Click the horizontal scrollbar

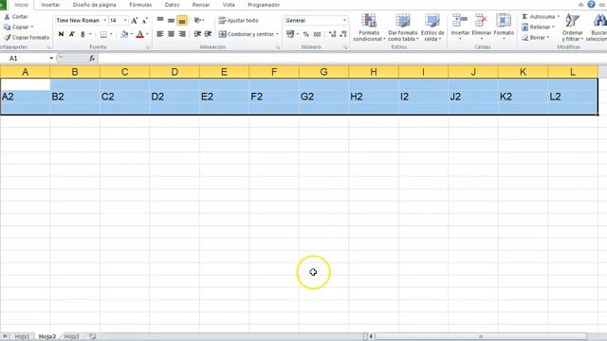[x=480, y=337]
